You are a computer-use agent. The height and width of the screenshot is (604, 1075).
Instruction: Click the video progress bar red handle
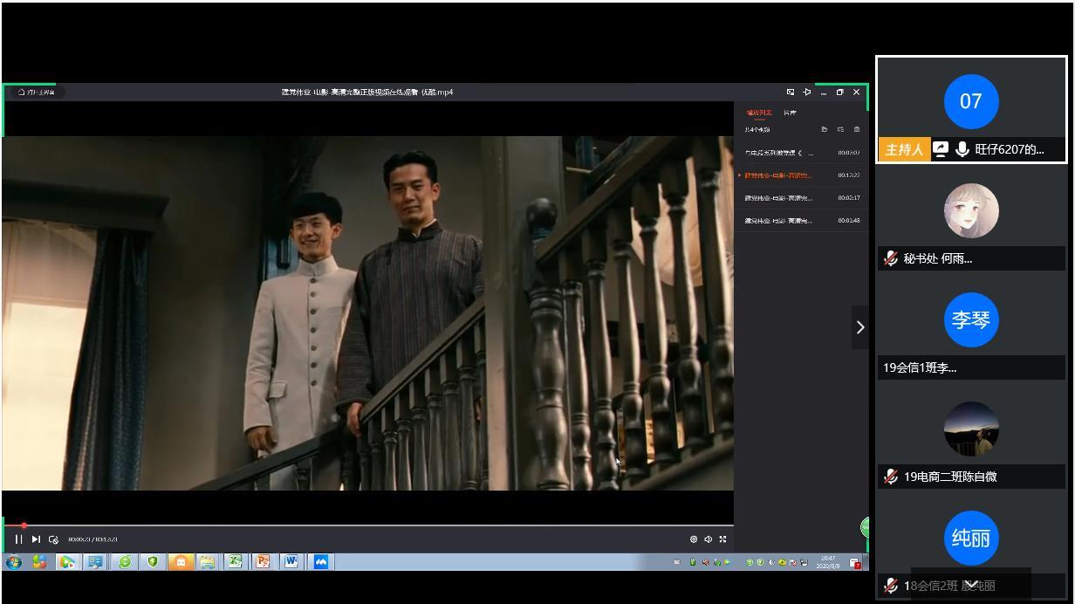pos(24,525)
